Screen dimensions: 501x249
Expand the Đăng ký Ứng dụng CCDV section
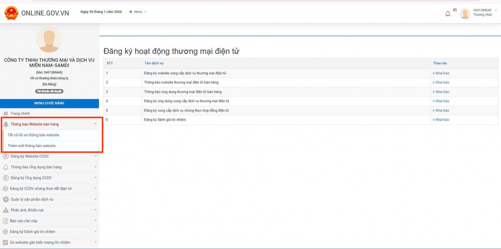(x=95, y=178)
